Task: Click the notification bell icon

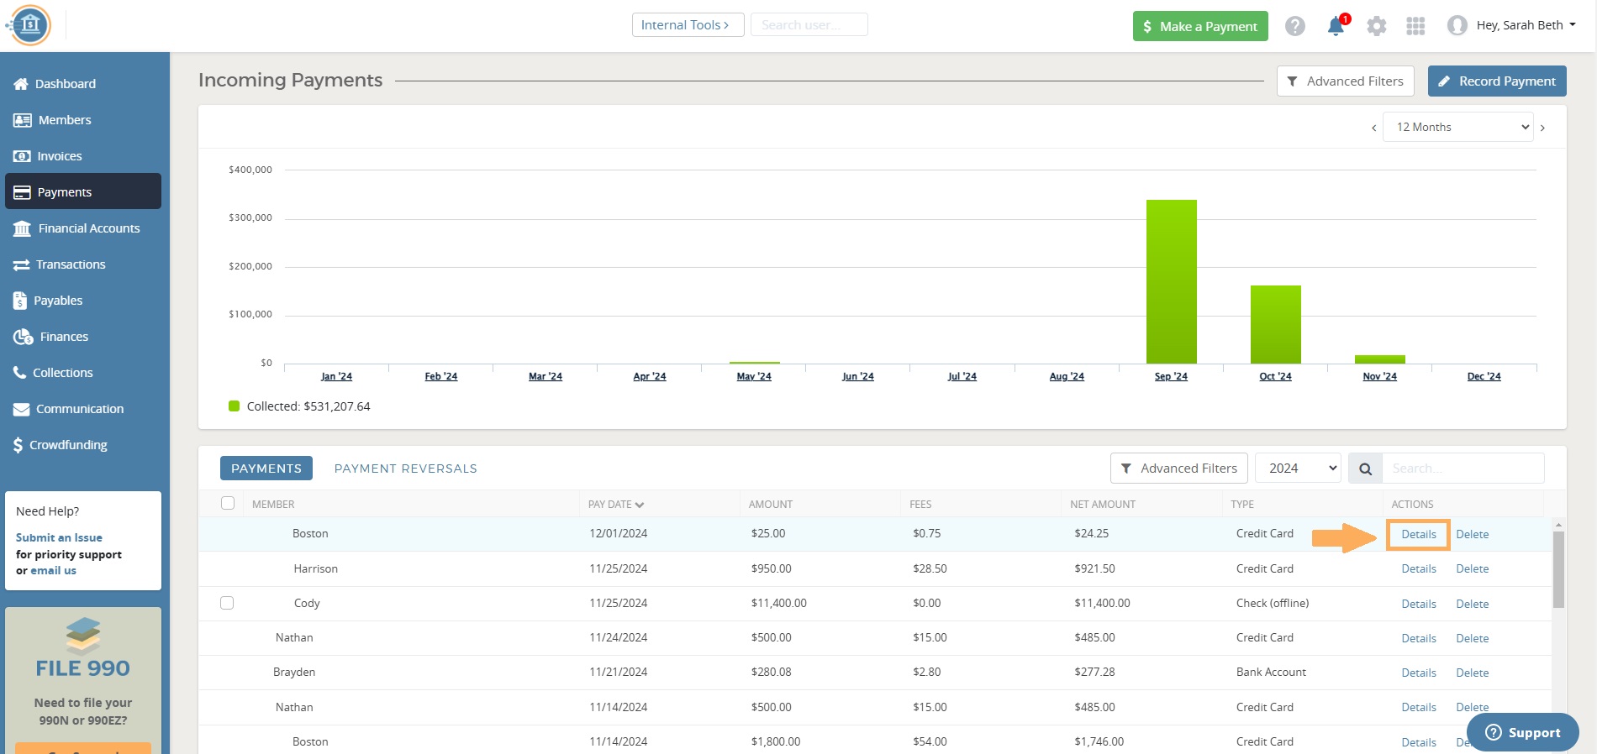Action: [1336, 26]
